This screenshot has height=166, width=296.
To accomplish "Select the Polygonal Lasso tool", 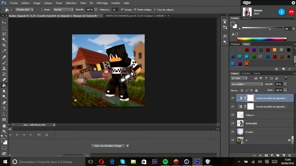I will [4, 34].
